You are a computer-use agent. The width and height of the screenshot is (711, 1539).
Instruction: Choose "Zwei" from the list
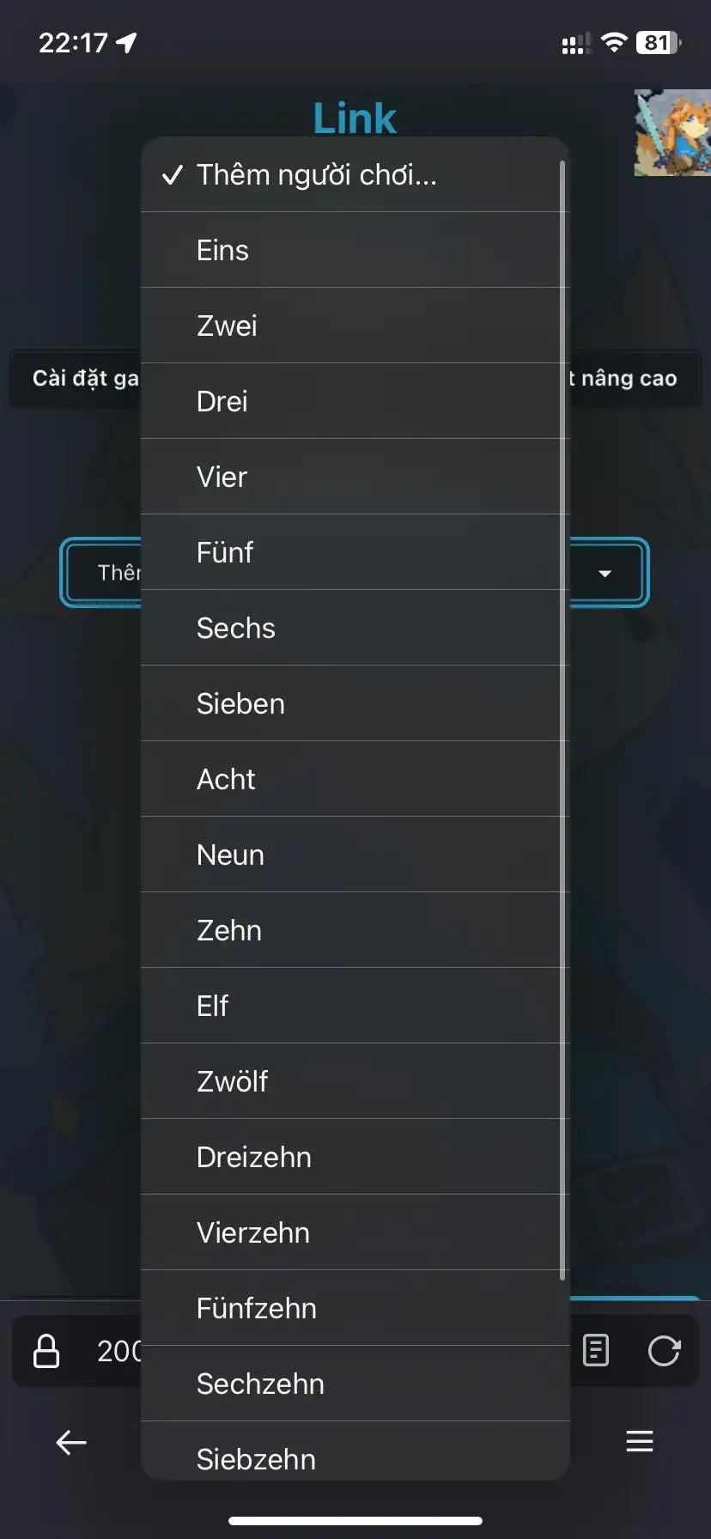point(228,326)
